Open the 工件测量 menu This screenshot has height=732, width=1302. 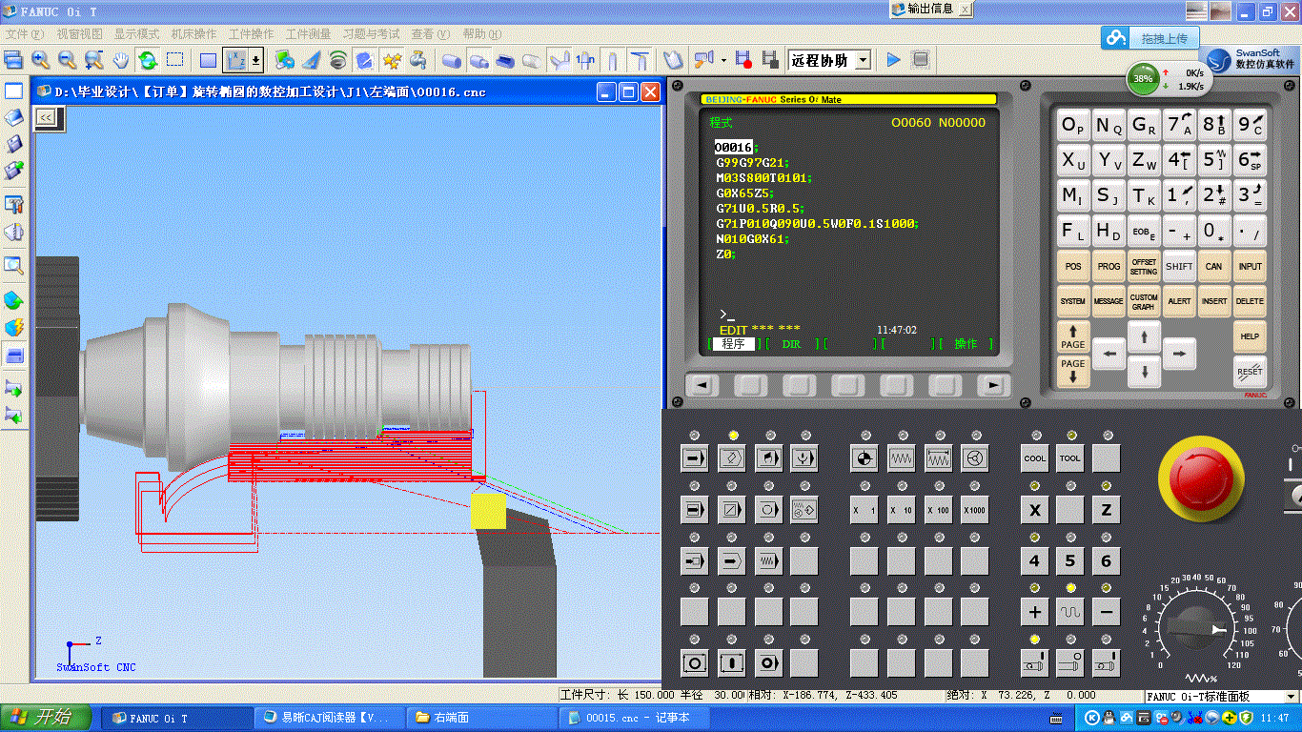pyautogui.click(x=308, y=33)
